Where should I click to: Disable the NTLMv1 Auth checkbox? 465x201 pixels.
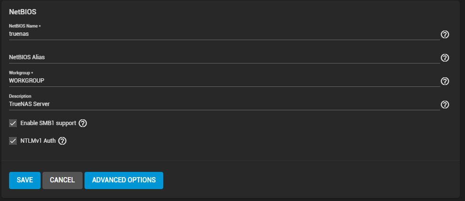point(13,141)
